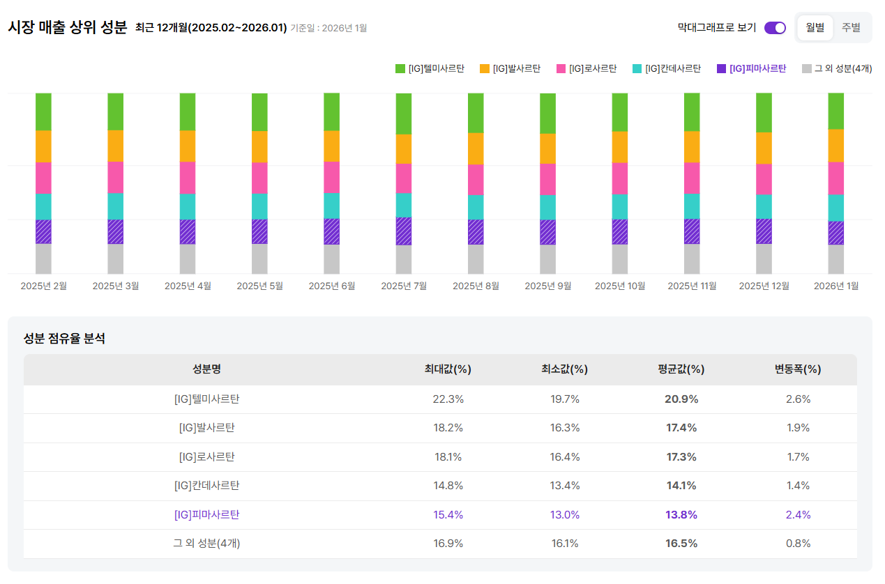Toggle the 막대그래프로 보기 switch

click(x=775, y=28)
